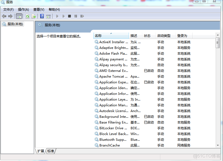Image resolution: width=223 pixels, height=161 pixels.
Task: Switch to the 标准 tab
Action: click(x=50, y=151)
